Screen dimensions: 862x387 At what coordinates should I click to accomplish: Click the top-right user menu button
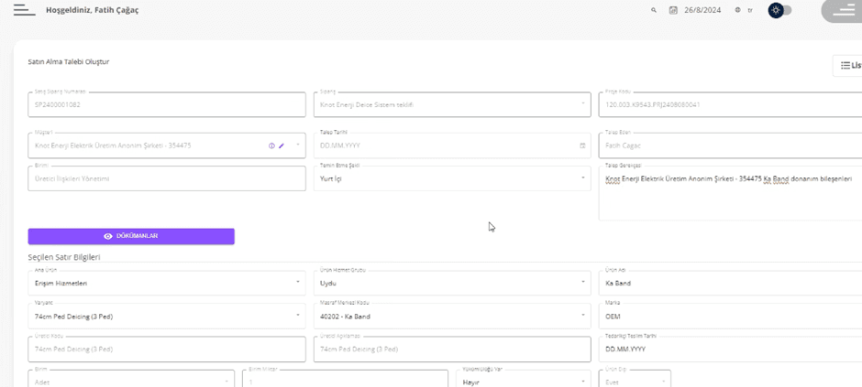point(841,10)
